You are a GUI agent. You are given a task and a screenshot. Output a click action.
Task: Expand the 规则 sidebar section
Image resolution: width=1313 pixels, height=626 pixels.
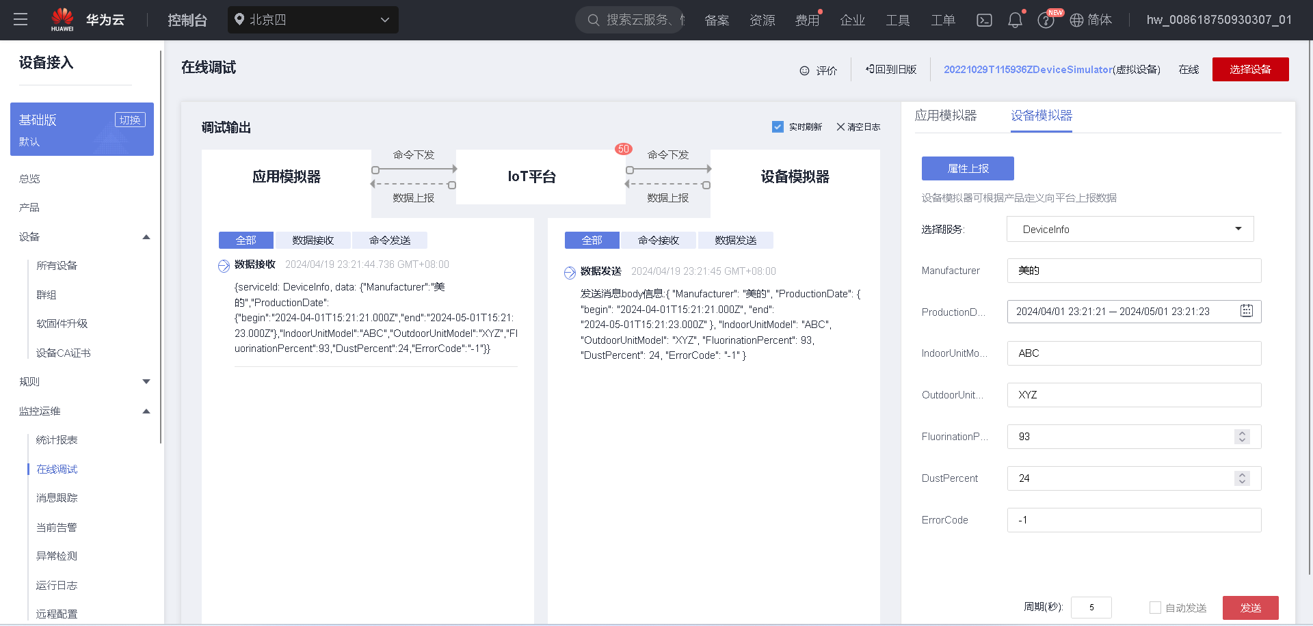pyautogui.click(x=146, y=381)
